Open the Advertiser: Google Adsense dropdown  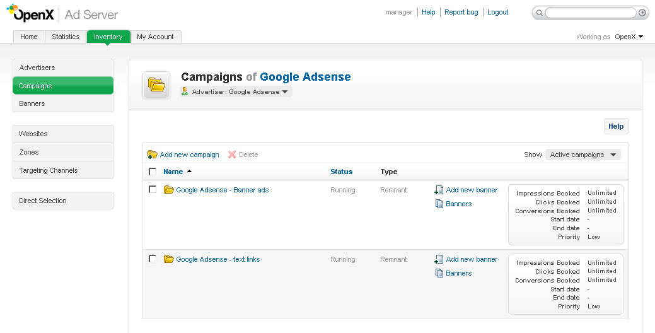[x=236, y=91]
